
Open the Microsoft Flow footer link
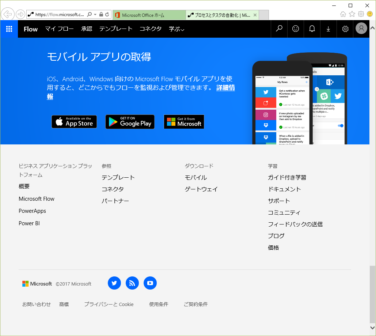[37, 199]
